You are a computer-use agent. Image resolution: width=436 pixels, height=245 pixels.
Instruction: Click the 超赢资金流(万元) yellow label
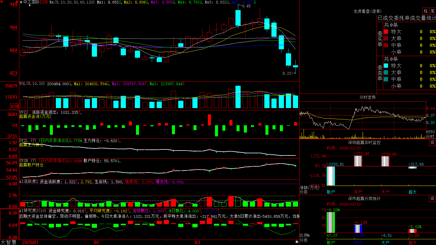(x=35, y=116)
